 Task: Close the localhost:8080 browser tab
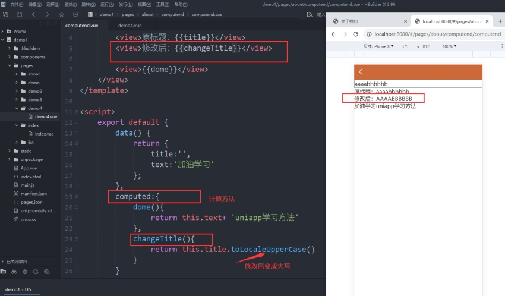(x=487, y=21)
